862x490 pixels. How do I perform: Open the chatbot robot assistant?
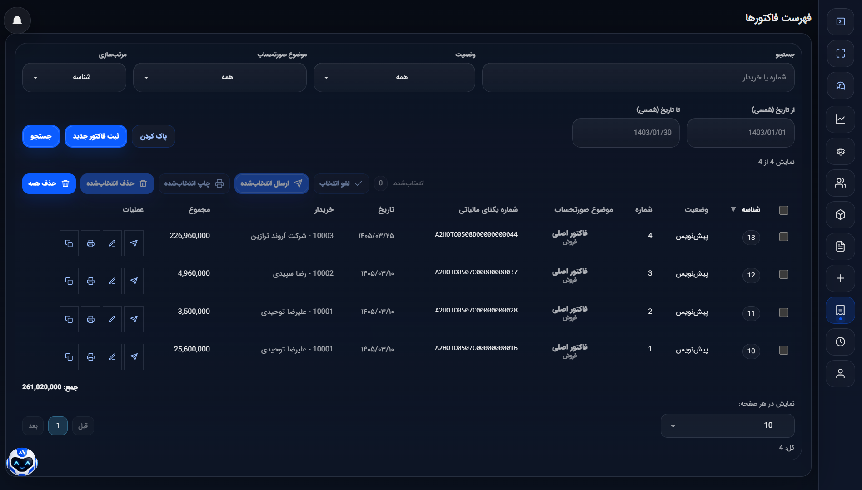[22, 461]
